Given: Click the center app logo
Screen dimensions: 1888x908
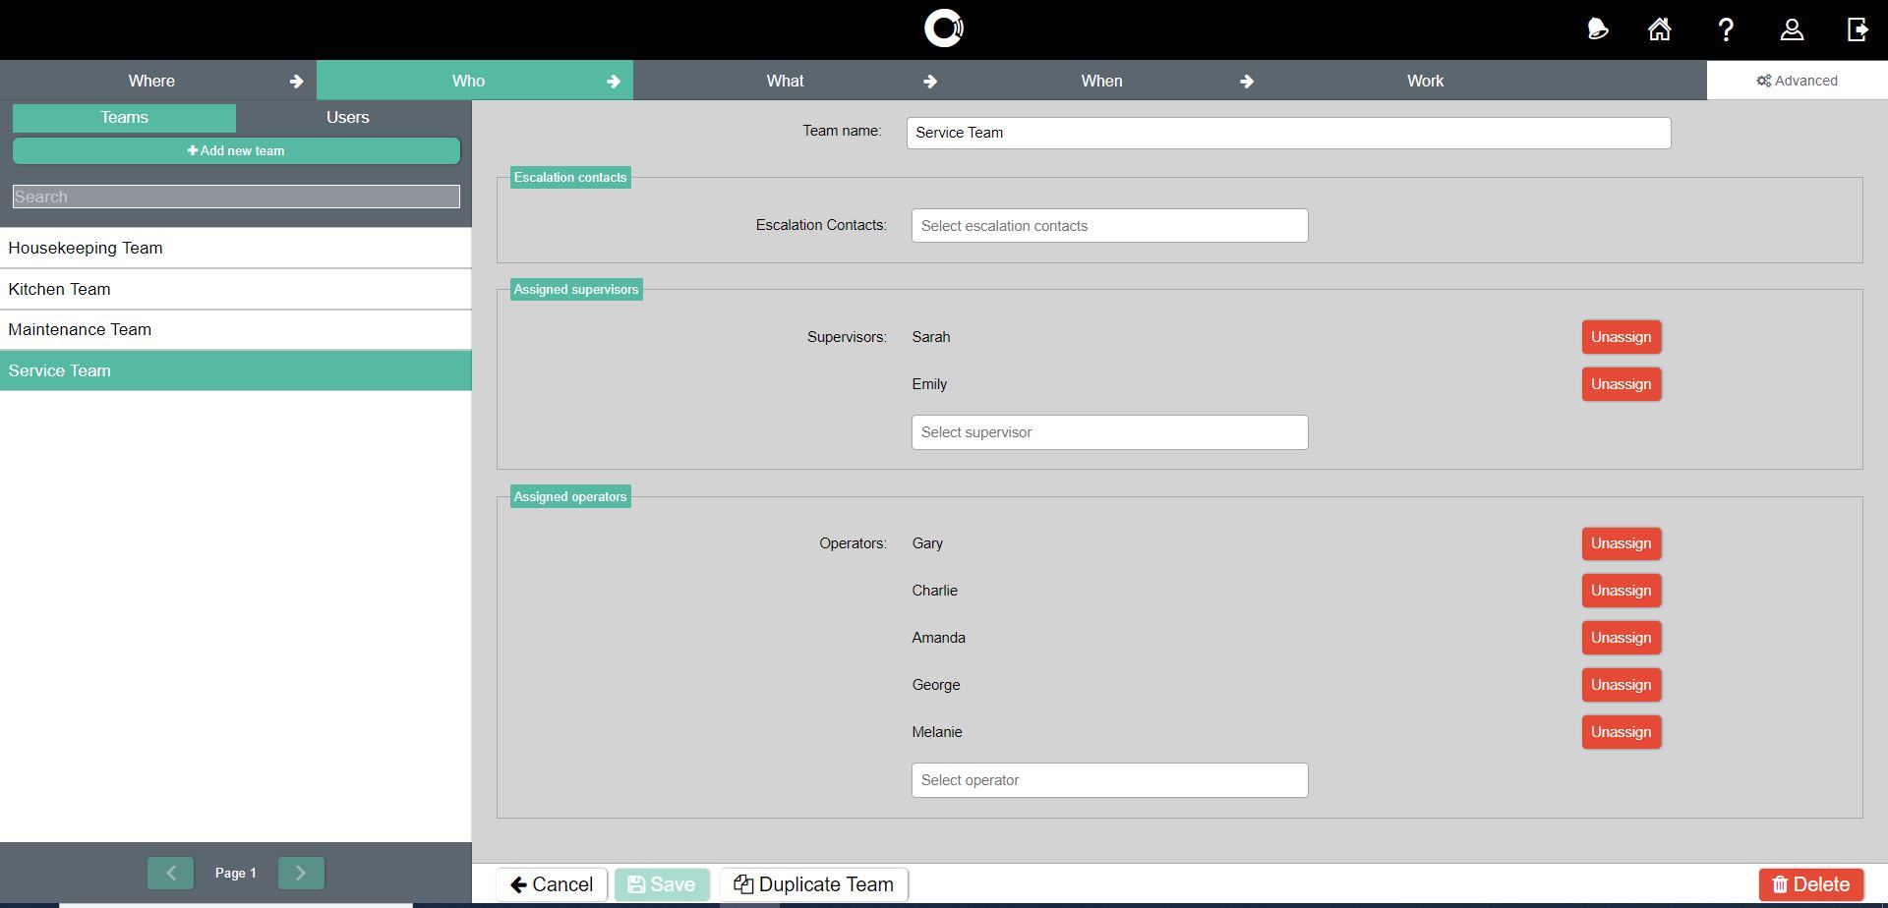Looking at the screenshot, I should [944, 28].
